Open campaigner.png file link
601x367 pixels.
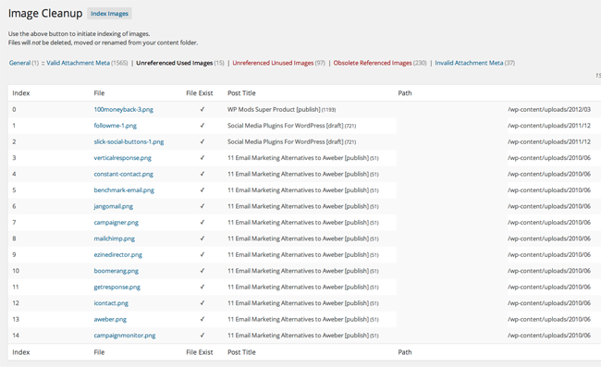click(117, 222)
